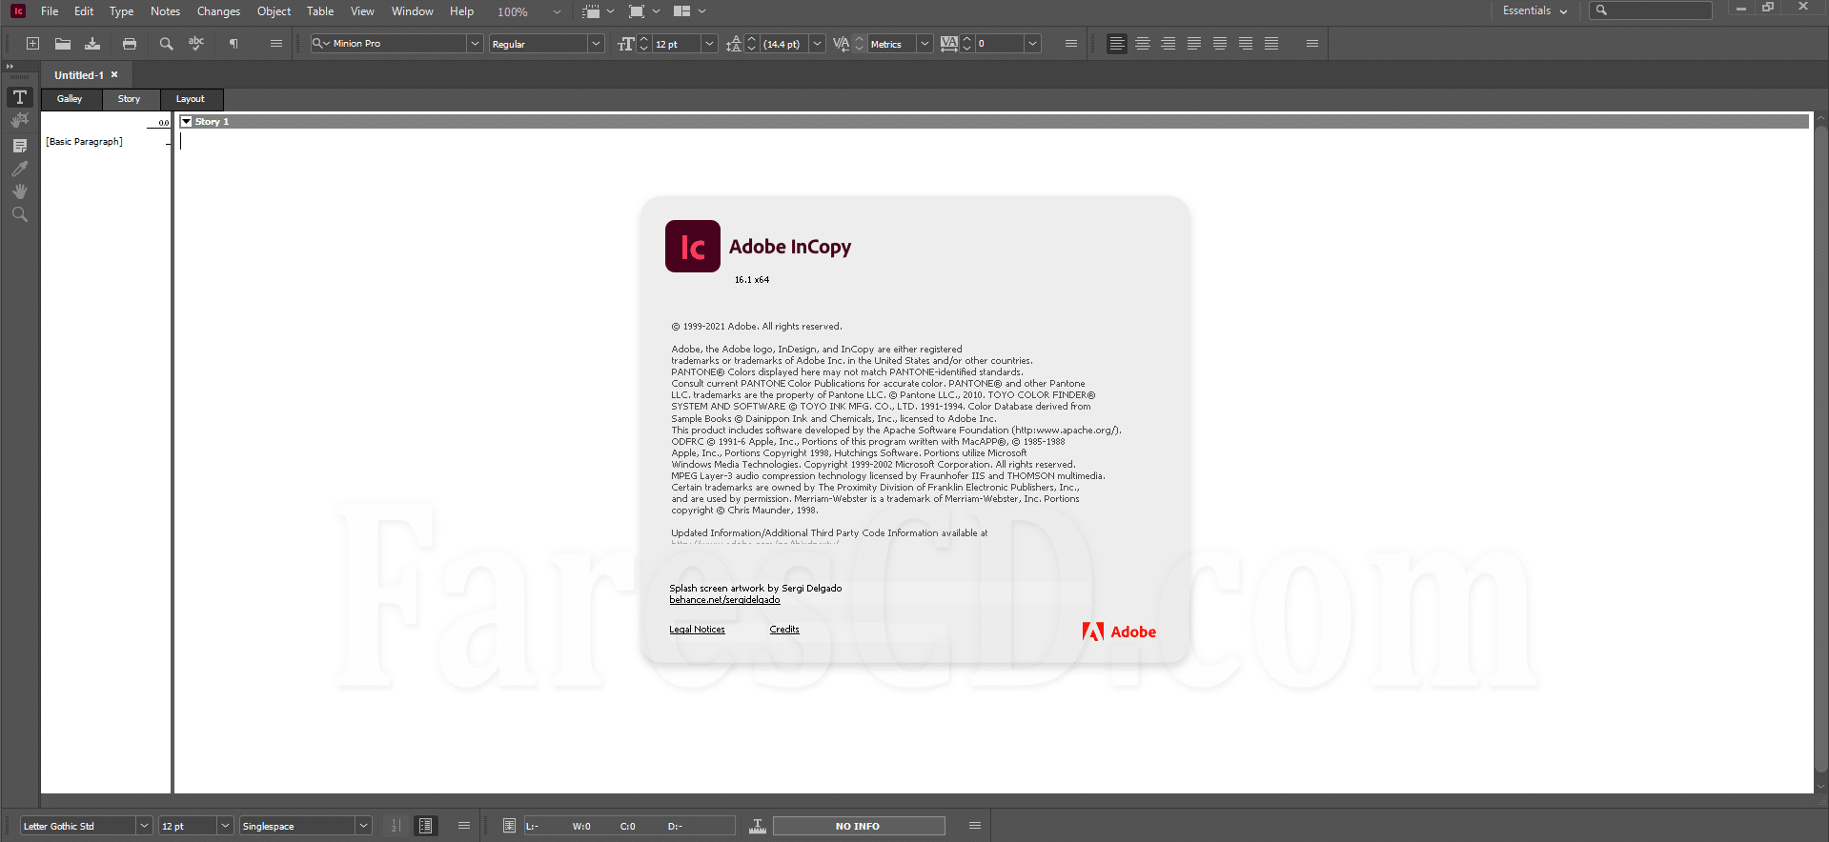Click the Credits link
This screenshot has height=842, width=1829.
(x=784, y=630)
